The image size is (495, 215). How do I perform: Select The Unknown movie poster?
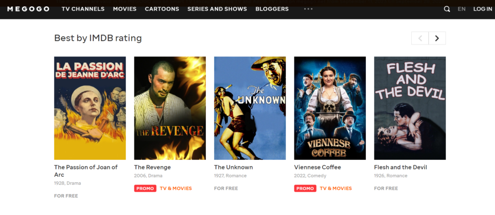coord(250,108)
